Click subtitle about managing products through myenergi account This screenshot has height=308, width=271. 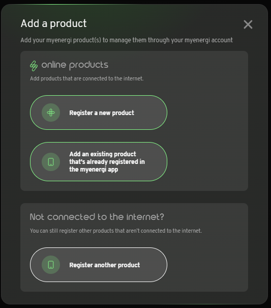[x=127, y=40]
